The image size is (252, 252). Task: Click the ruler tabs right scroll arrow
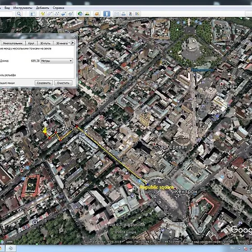pyautogui.click(x=73, y=43)
